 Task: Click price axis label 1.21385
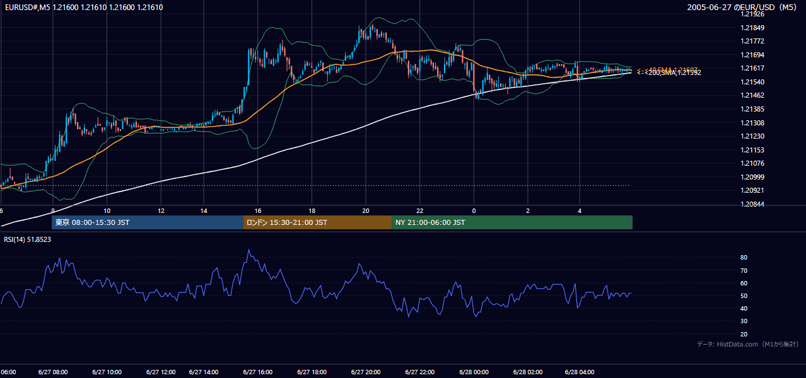752,109
